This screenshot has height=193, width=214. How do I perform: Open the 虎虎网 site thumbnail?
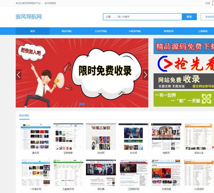pyautogui.click(x=101, y=136)
